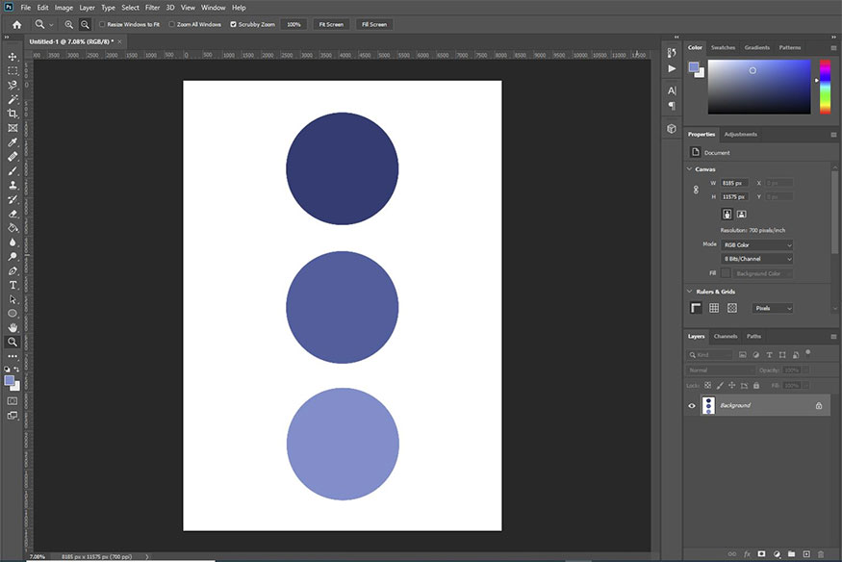Open the File menu
Image resolution: width=842 pixels, height=562 pixels.
coord(26,8)
